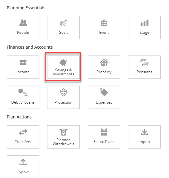
Task: Open Savings & Investments piggy bank tile
Action: tap(64, 67)
